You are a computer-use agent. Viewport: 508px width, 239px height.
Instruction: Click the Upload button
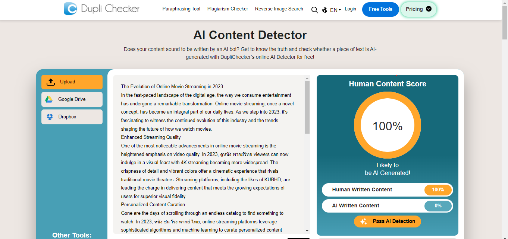click(72, 82)
